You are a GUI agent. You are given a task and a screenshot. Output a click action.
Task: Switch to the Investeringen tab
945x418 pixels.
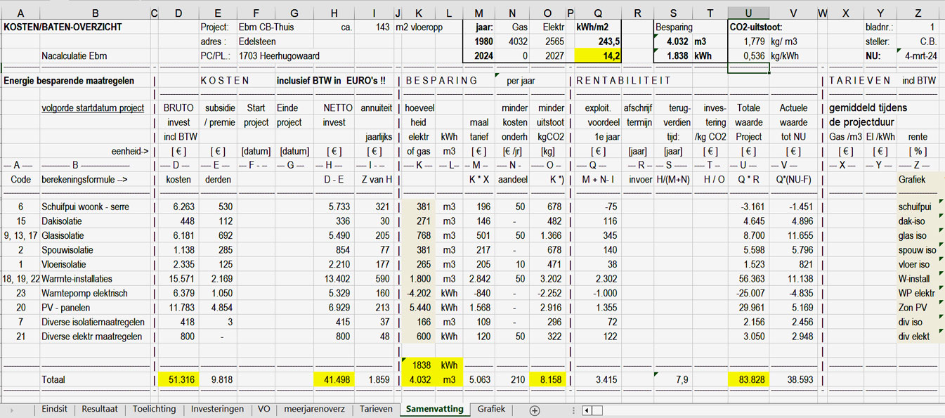coord(217,409)
